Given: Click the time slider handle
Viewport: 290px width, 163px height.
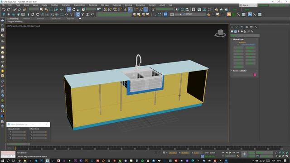Looking at the screenshot, I should [x=18, y=144].
